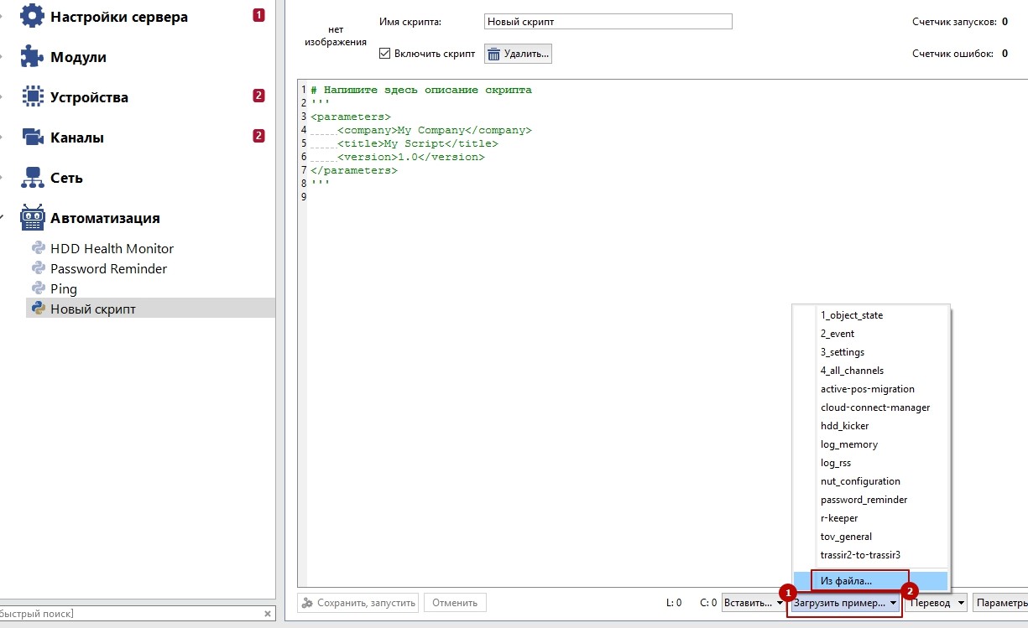Click the Automation robot icon
1028x628 pixels.
[x=32, y=218]
